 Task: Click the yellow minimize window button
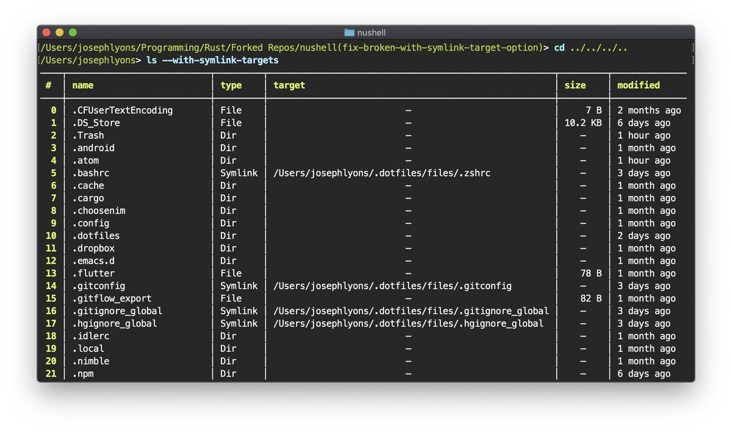(59, 32)
